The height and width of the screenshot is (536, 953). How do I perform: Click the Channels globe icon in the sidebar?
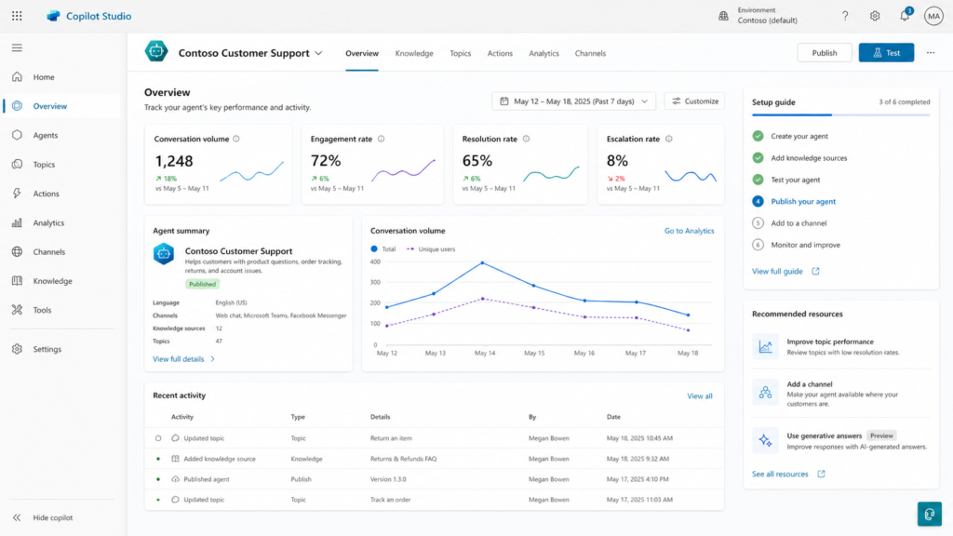pos(17,251)
